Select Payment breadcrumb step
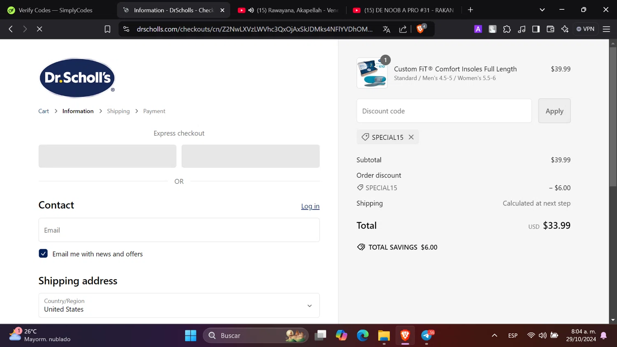This screenshot has height=347, width=617. (154, 111)
